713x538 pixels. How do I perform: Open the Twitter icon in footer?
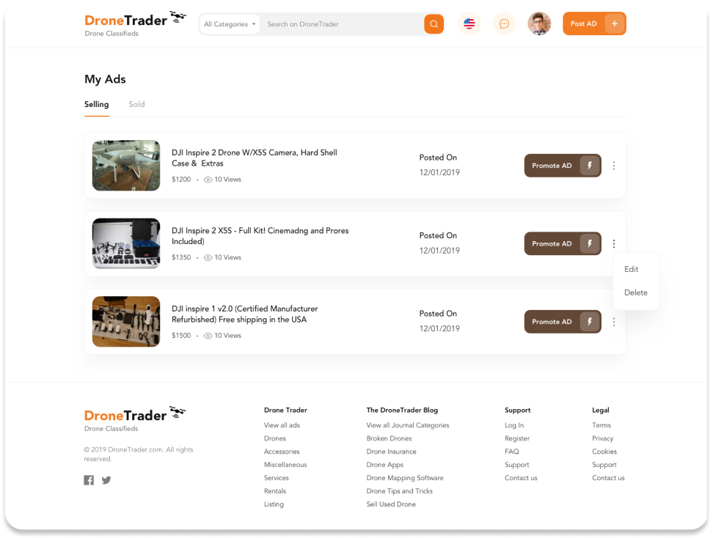pos(106,480)
